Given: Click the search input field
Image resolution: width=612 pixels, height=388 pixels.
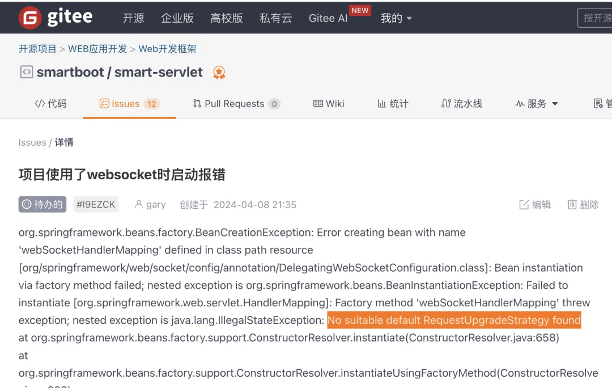Looking at the screenshot, I should pyautogui.click(x=596, y=18).
